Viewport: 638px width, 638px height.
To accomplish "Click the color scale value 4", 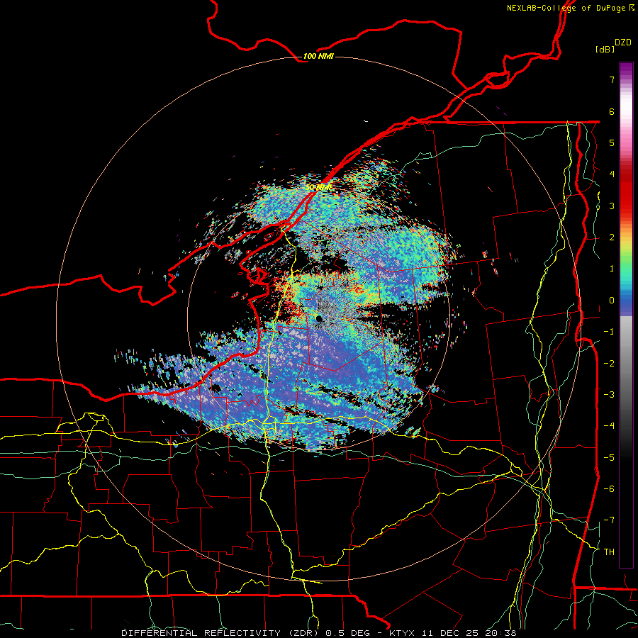I will [612, 174].
